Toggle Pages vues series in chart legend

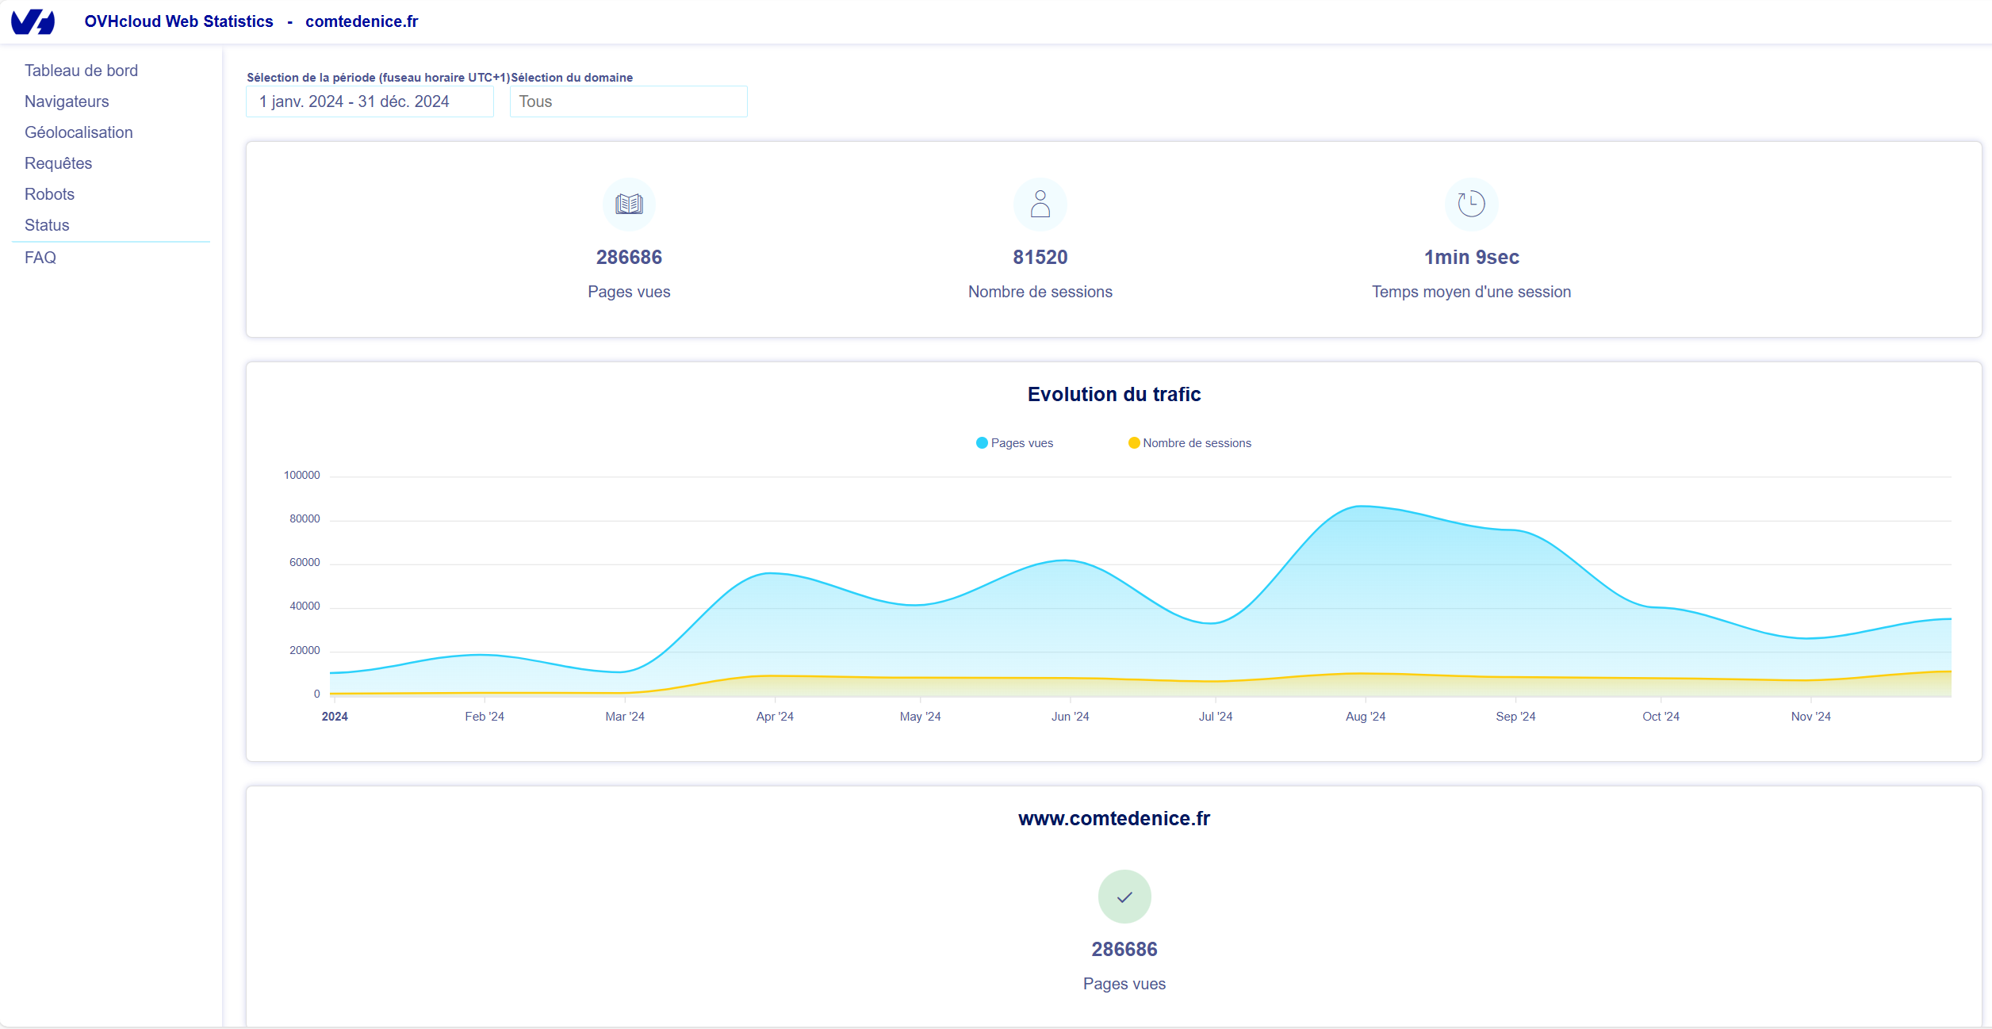[x=1014, y=443]
